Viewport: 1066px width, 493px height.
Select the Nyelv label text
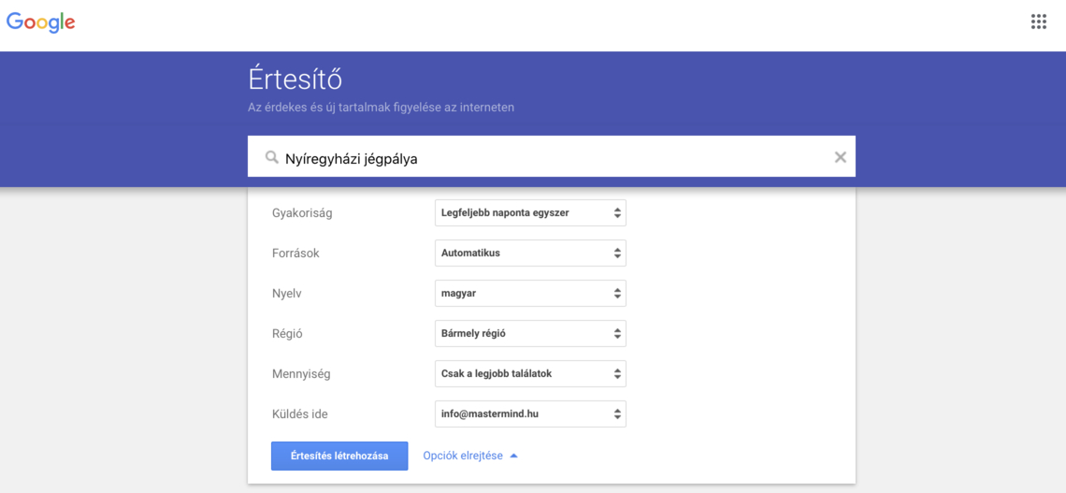pyautogui.click(x=285, y=294)
